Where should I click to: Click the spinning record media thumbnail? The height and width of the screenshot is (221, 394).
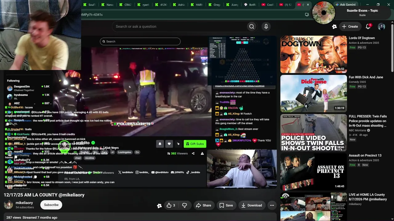click(324, 13)
